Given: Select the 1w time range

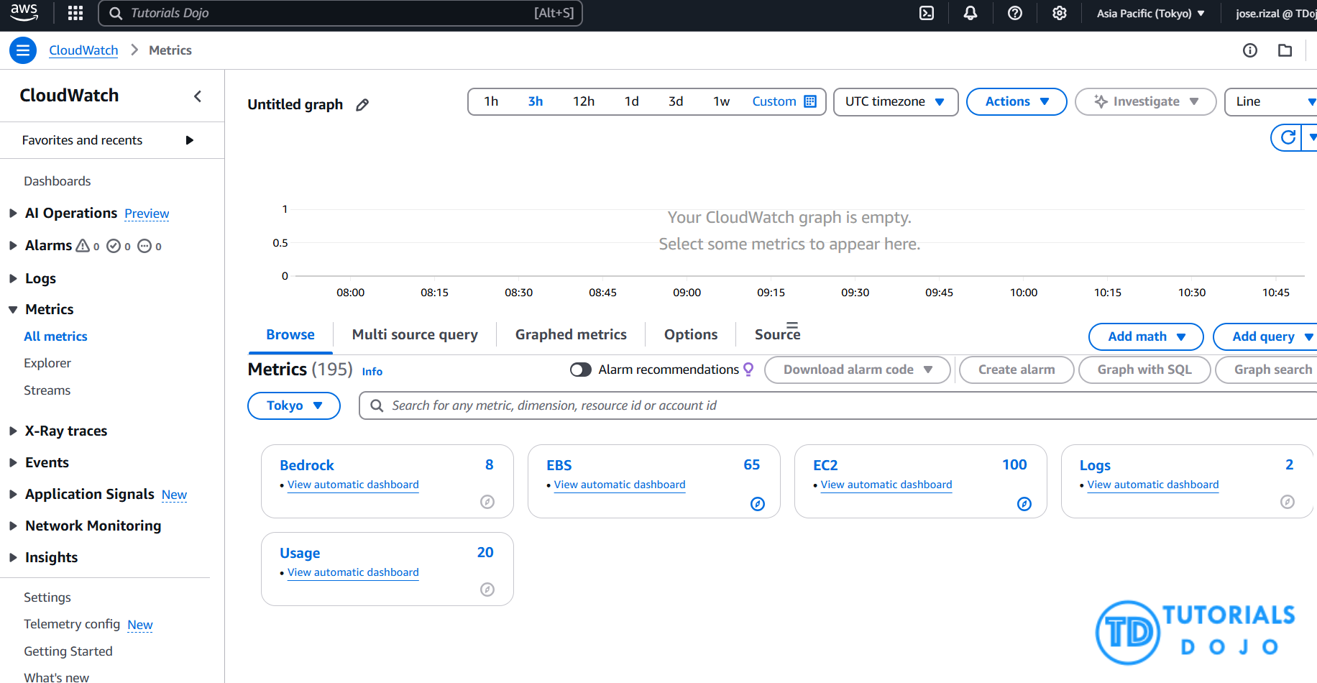Looking at the screenshot, I should coord(722,101).
